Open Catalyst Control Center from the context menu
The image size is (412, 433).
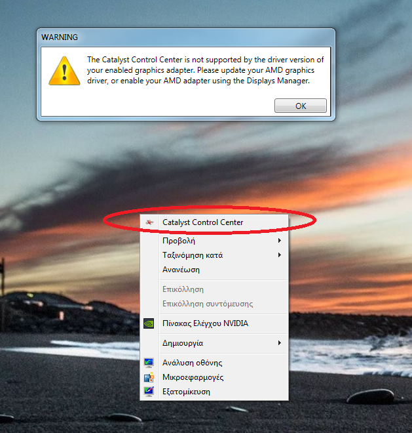click(214, 222)
